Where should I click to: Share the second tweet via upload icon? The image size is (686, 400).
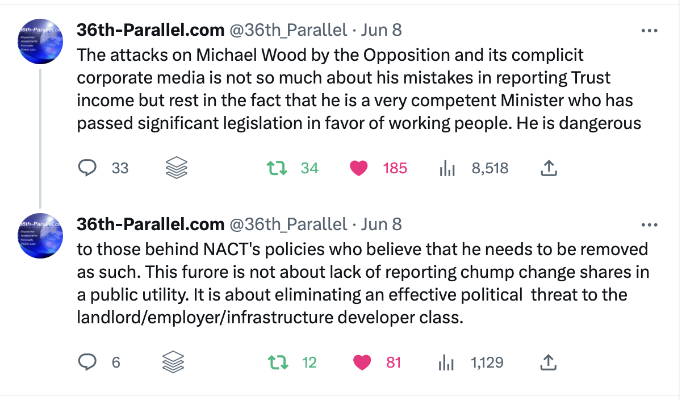coord(549,362)
